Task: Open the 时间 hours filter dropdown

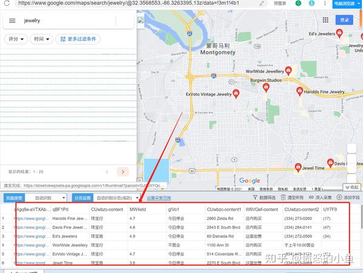Action: click(41, 39)
